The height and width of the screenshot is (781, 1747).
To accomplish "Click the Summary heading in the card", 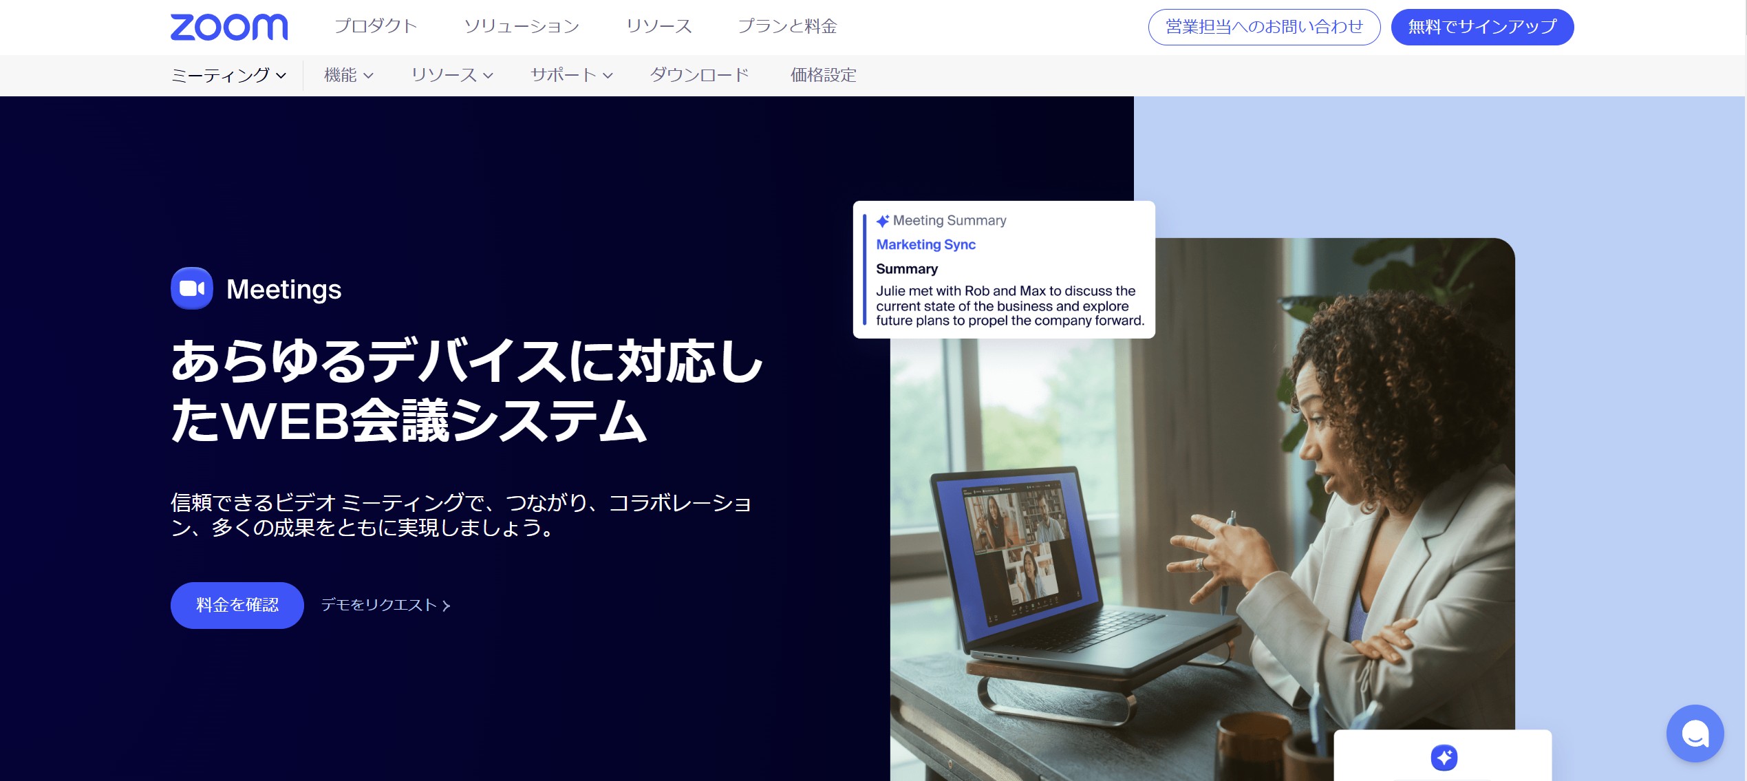I will click(907, 269).
